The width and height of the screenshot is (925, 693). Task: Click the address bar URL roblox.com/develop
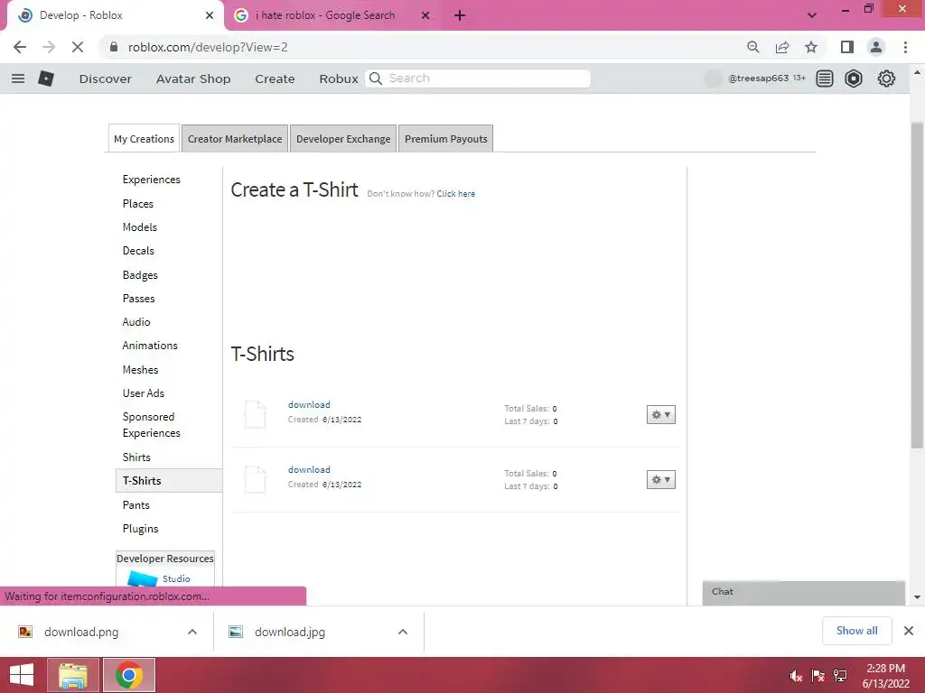208,47
